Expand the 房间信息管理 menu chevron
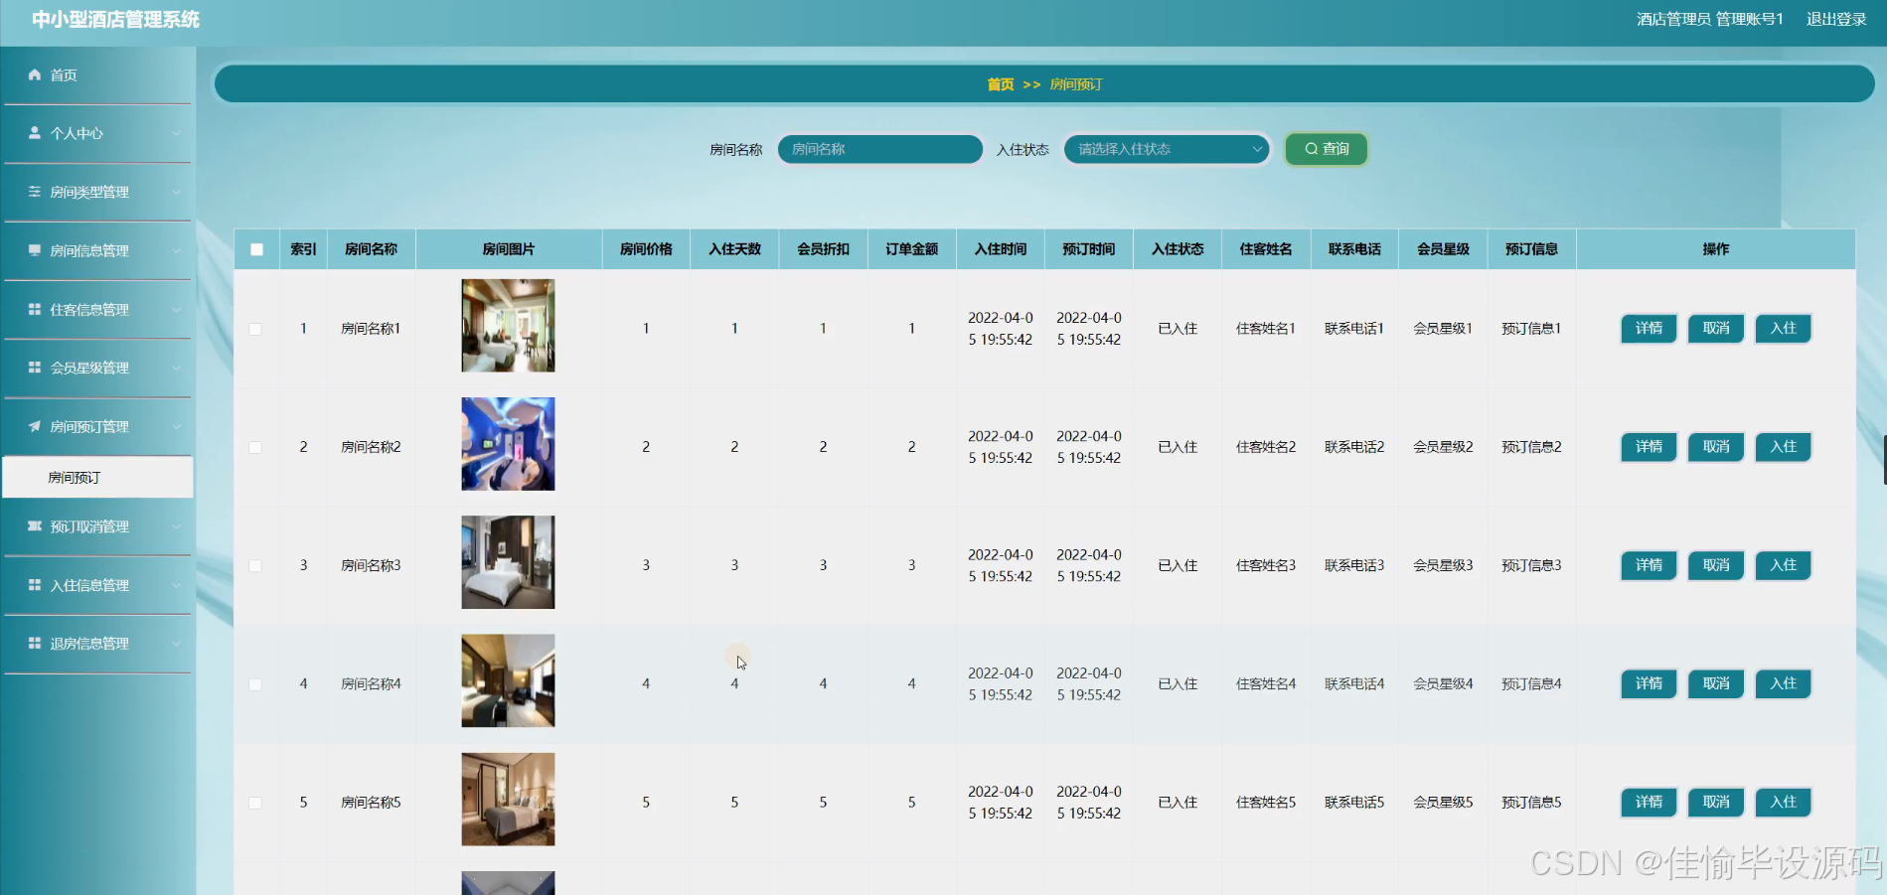The image size is (1887, 895). [176, 250]
